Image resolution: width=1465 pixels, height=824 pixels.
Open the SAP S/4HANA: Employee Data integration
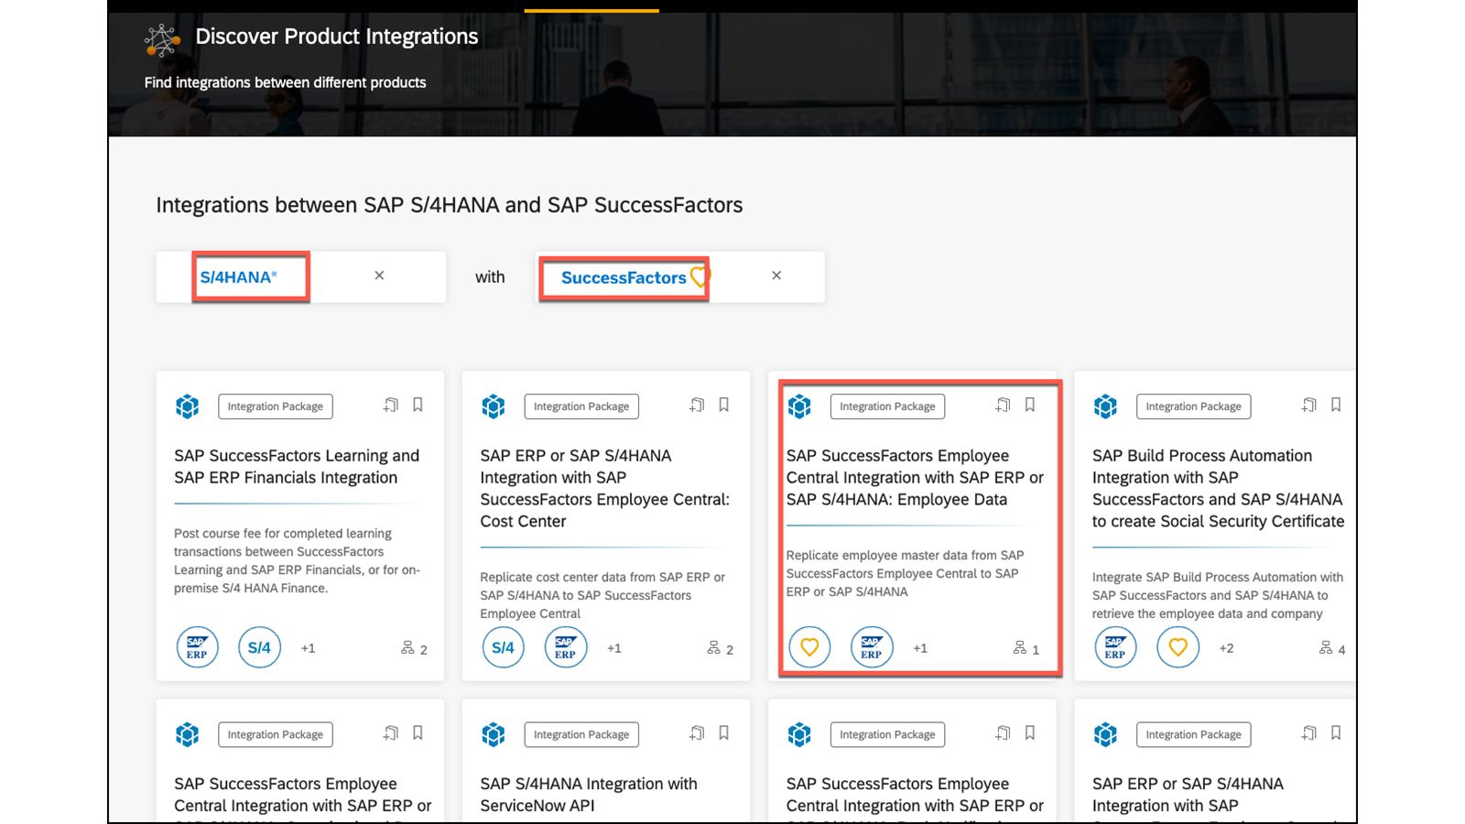[x=915, y=477]
